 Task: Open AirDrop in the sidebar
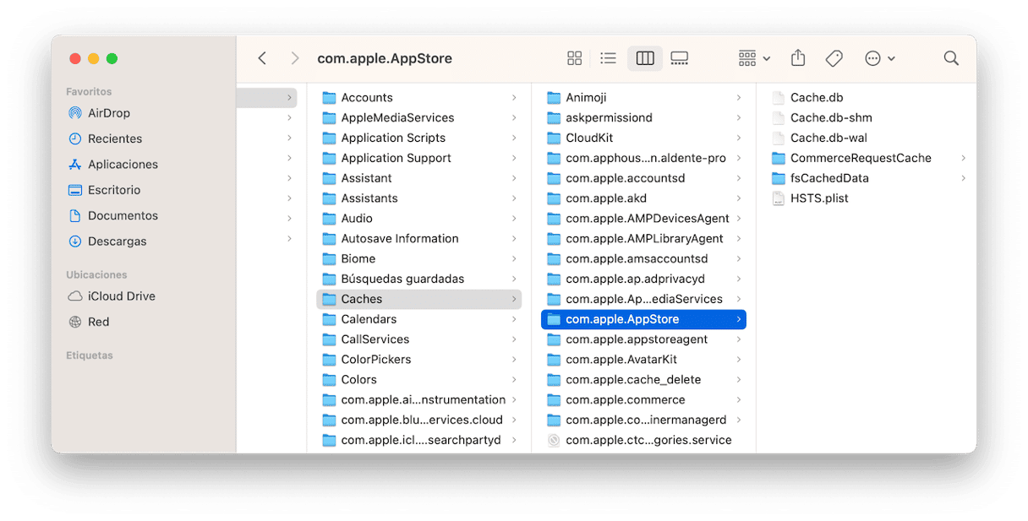point(98,113)
